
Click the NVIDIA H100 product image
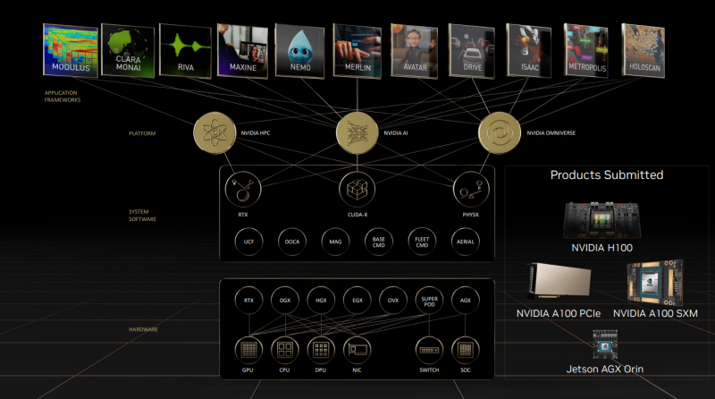pos(602,220)
